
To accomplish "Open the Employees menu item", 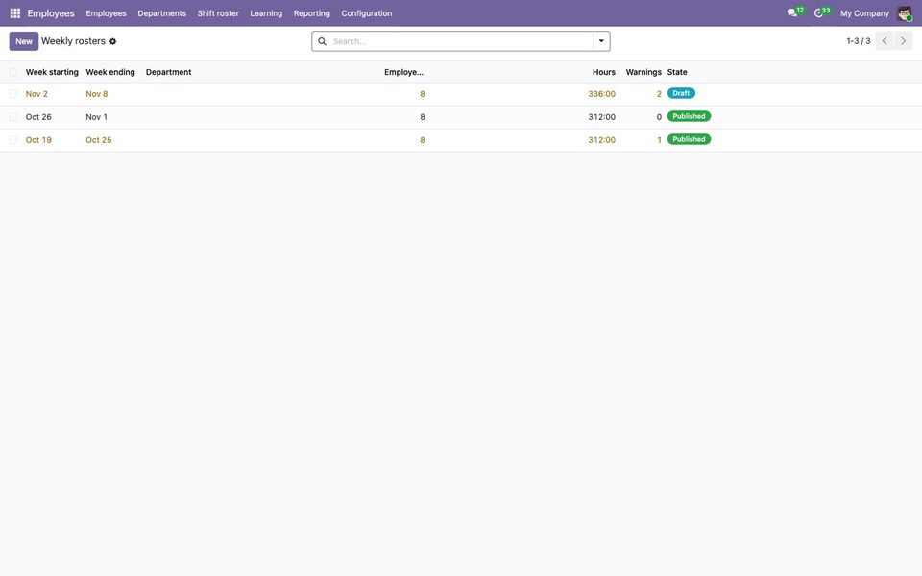I will (106, 12).
